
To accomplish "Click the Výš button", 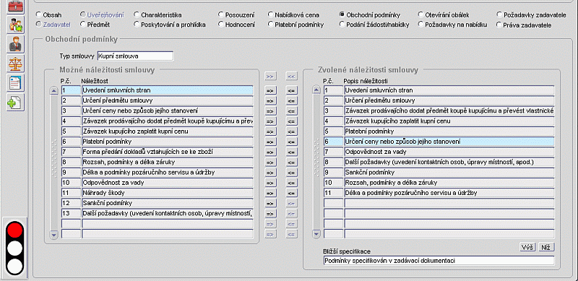I will 528,248.
